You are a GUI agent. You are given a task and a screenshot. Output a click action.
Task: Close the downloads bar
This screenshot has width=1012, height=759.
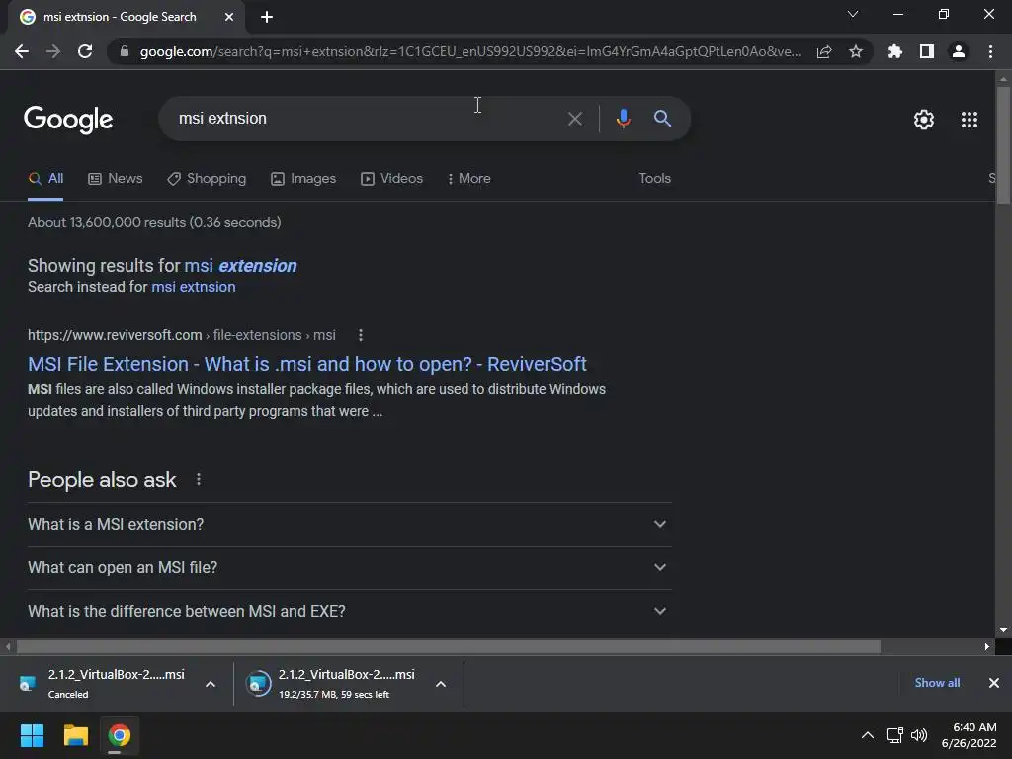[x=994, y=683]
